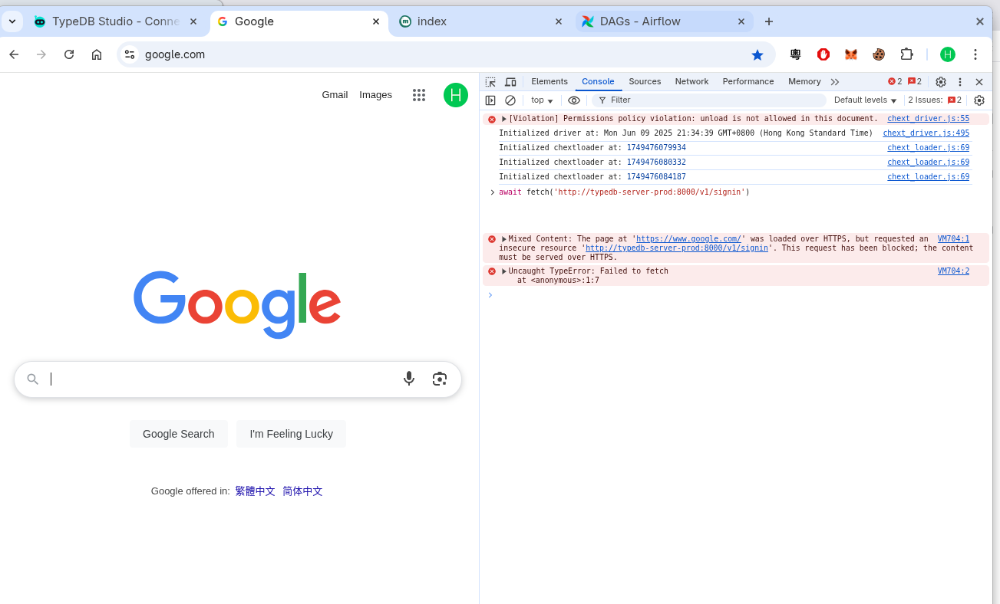1000x604 pixels.
Task: Open the browser home page icon
Action: (x=97, y=54)
